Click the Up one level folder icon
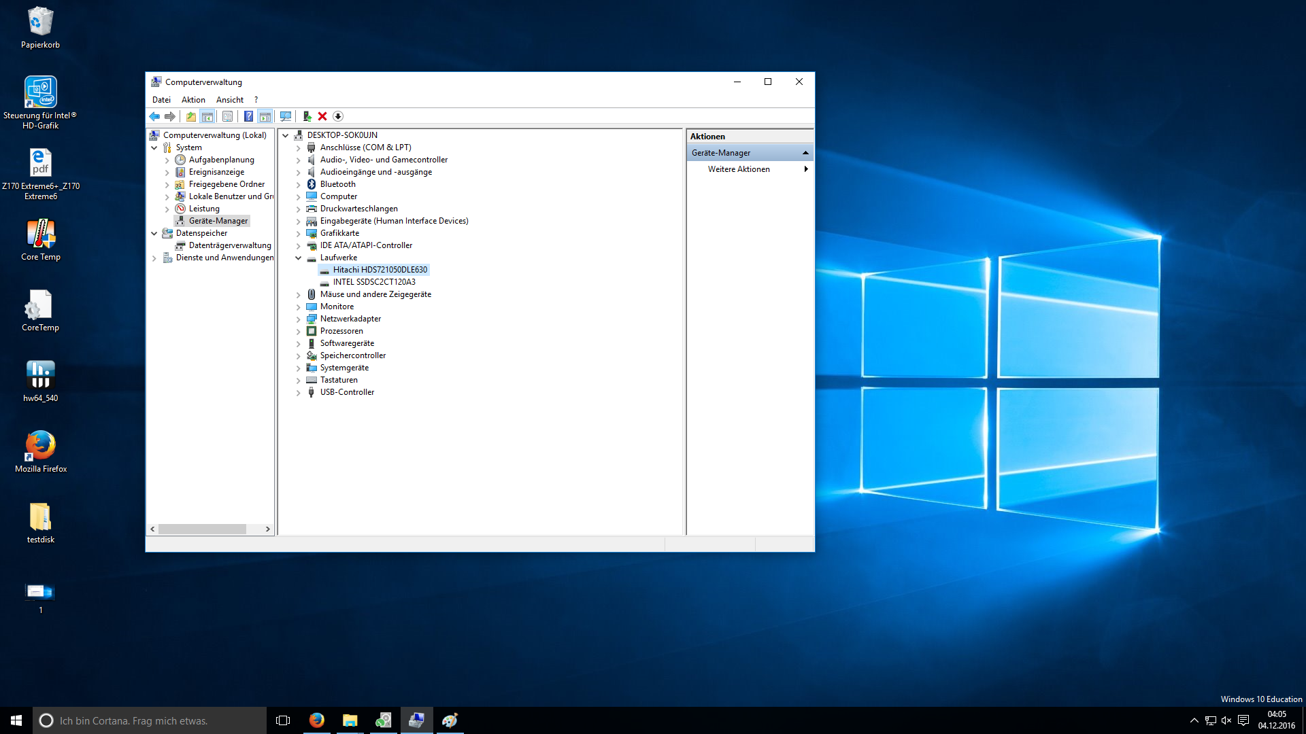 pyautogui.click(x=191, y=116)
